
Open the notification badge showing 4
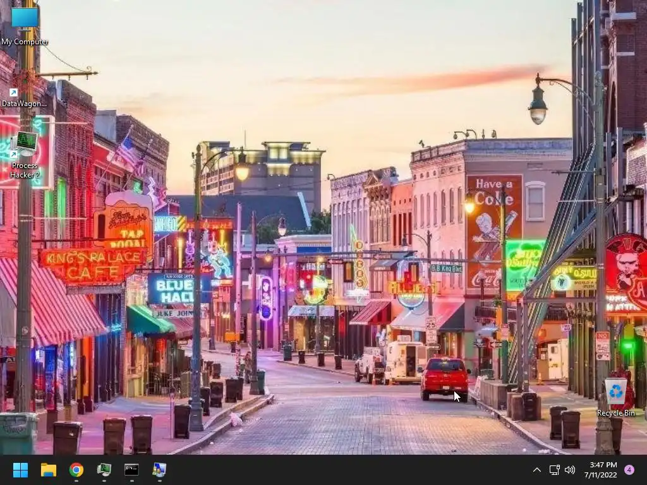pos(629,470)
